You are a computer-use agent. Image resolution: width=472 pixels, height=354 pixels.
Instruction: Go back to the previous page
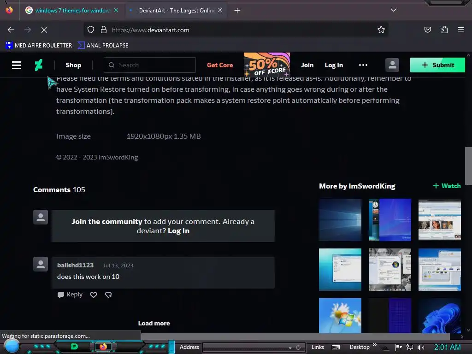pos(11,30)
